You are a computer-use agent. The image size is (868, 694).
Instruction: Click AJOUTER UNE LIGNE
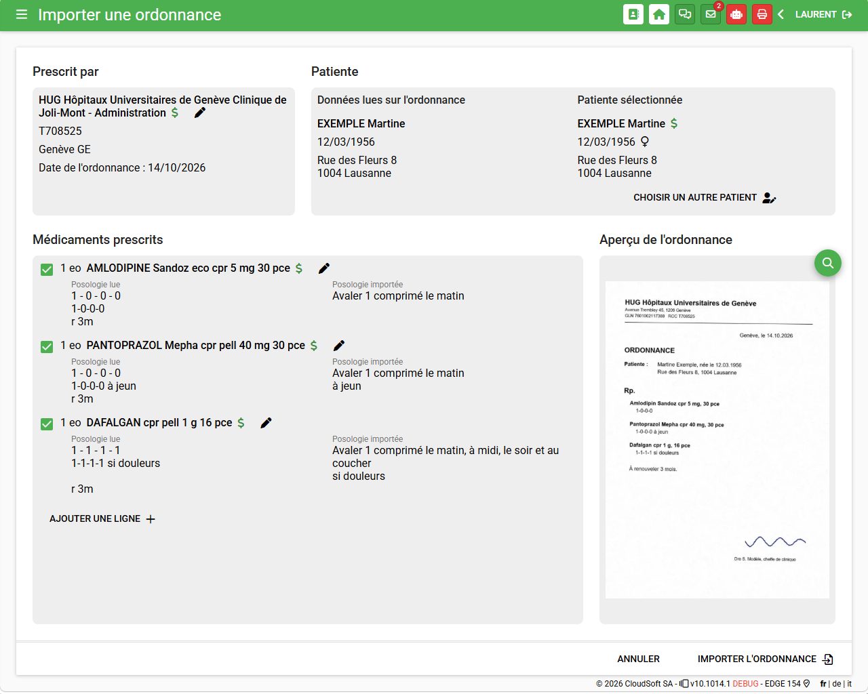pyautogui.click(x=102, y=518)
